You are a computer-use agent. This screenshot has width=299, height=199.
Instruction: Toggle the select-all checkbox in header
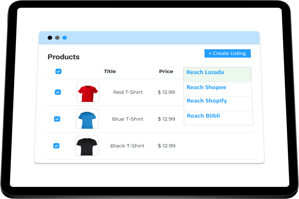click(58, 71)
